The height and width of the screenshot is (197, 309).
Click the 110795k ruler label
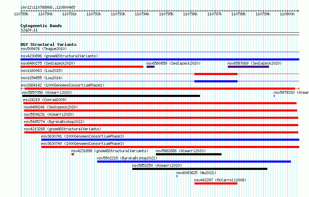click(x=166, y=14)
